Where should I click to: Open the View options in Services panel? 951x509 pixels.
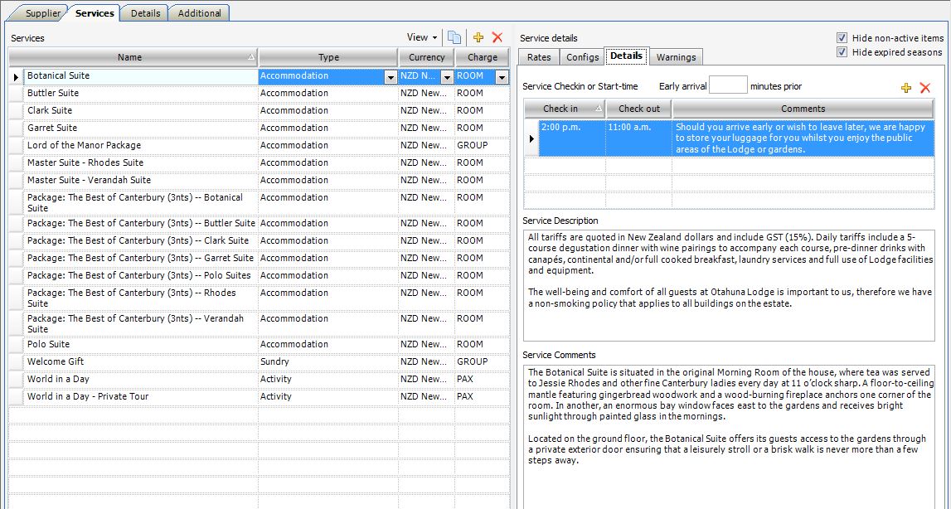tap(423, 37)
